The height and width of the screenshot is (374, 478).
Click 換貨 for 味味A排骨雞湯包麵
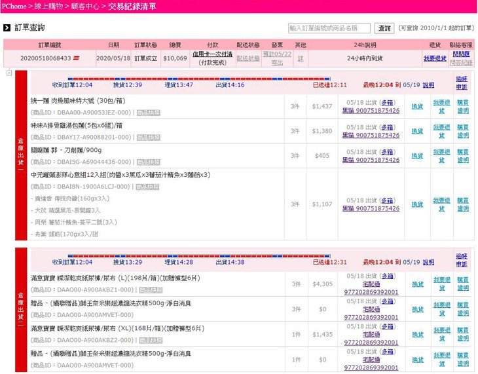417,131
